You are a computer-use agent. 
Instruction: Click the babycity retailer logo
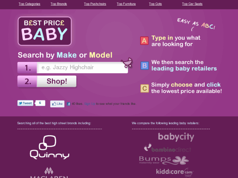176,137
